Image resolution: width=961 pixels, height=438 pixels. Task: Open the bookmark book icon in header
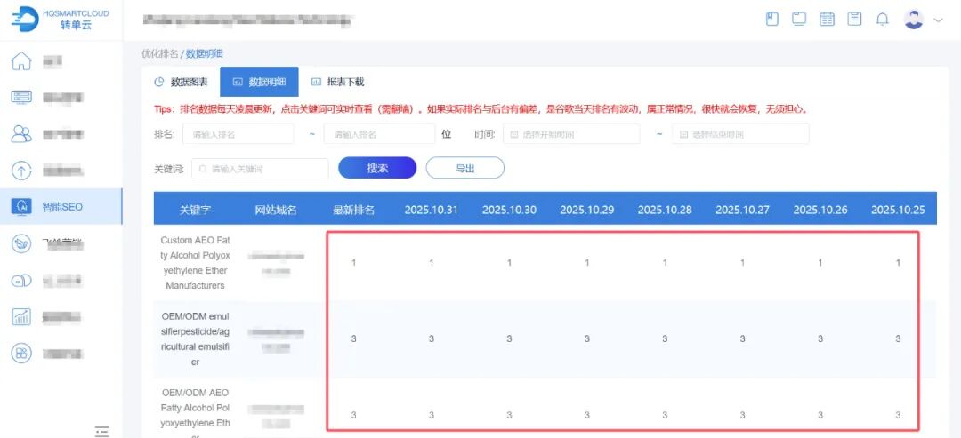pyautogui.click(x=772, y=19)
